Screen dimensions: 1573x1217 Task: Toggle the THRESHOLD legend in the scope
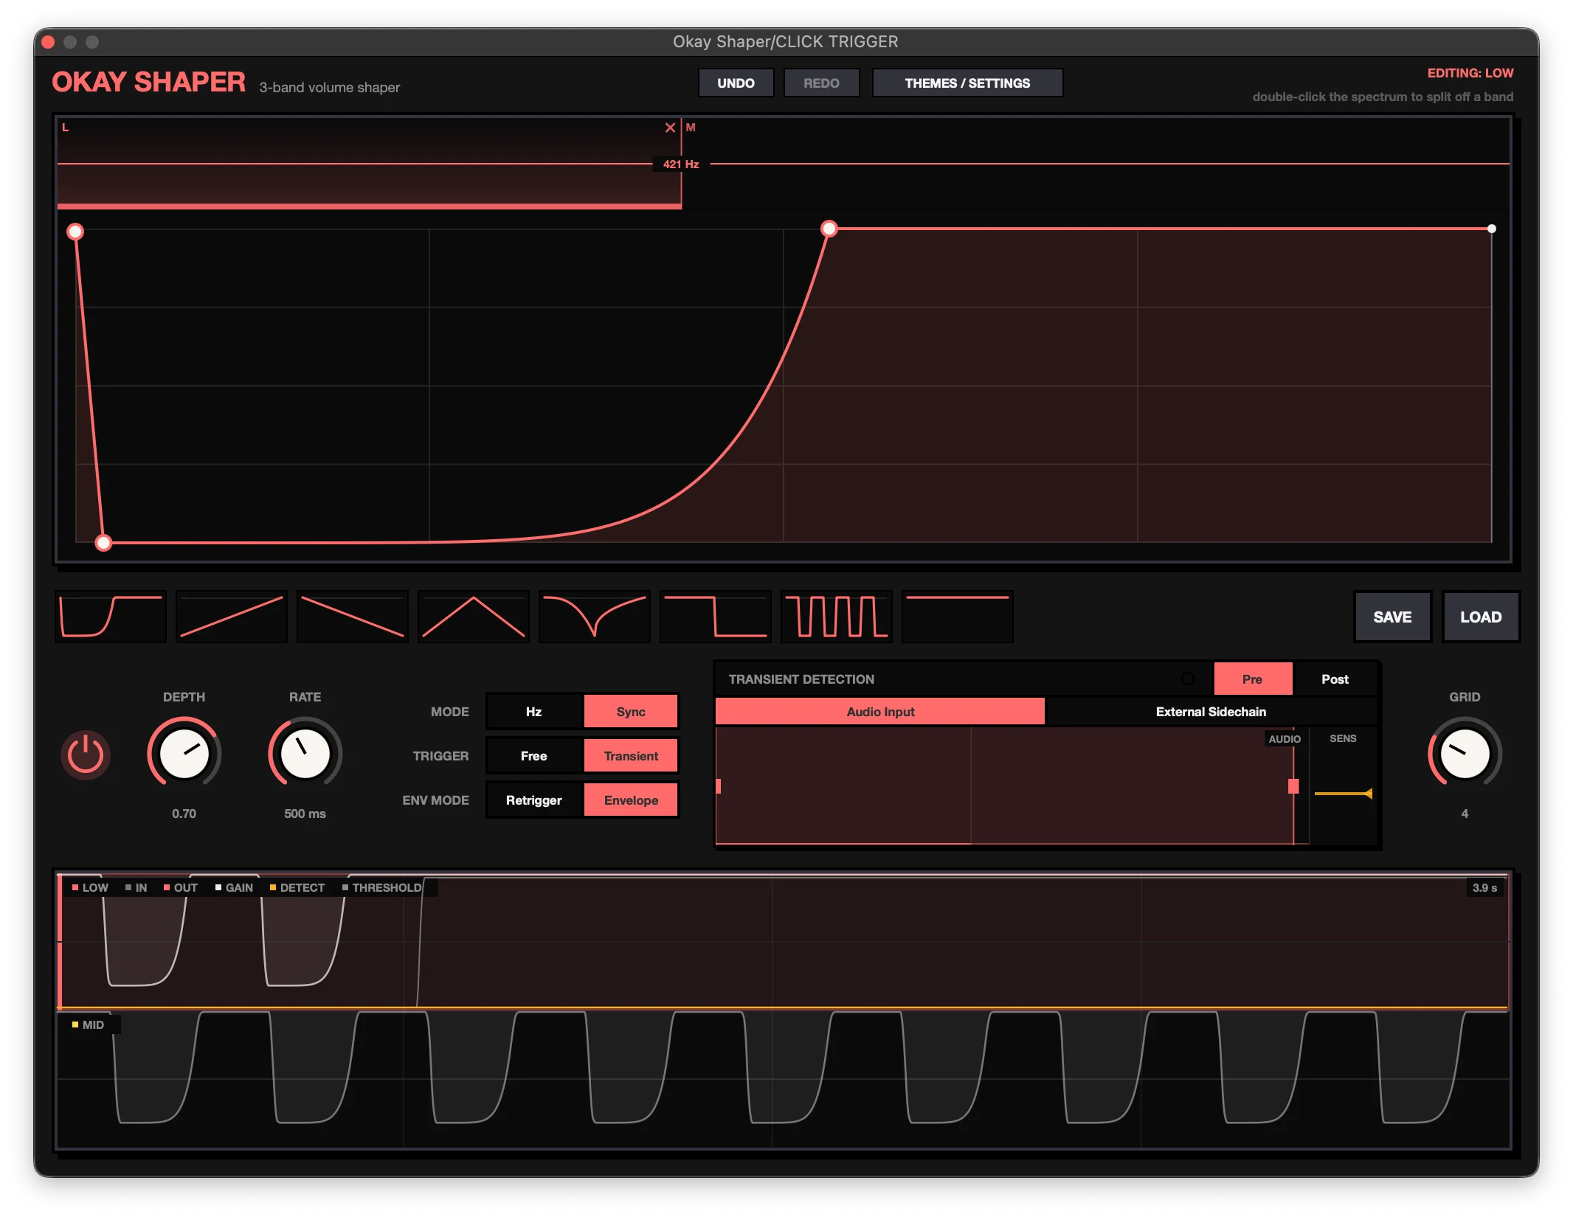[x=382, y=887]
